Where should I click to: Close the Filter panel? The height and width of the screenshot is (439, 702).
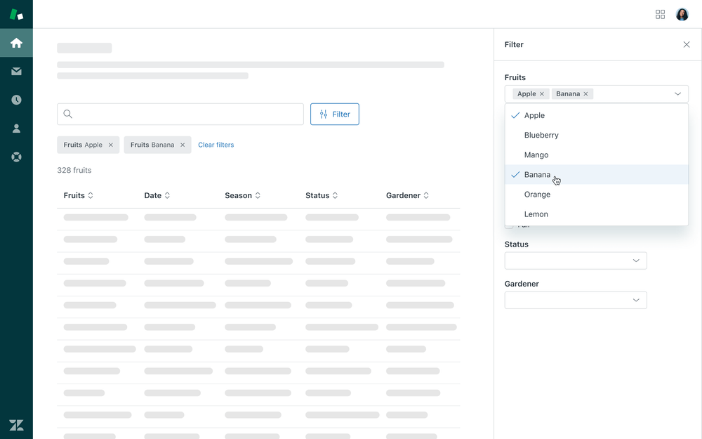687,44
